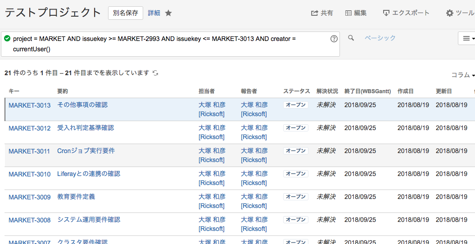Click the star favorite icon beside 詳細
475x244 pixels.
[168, 13]
